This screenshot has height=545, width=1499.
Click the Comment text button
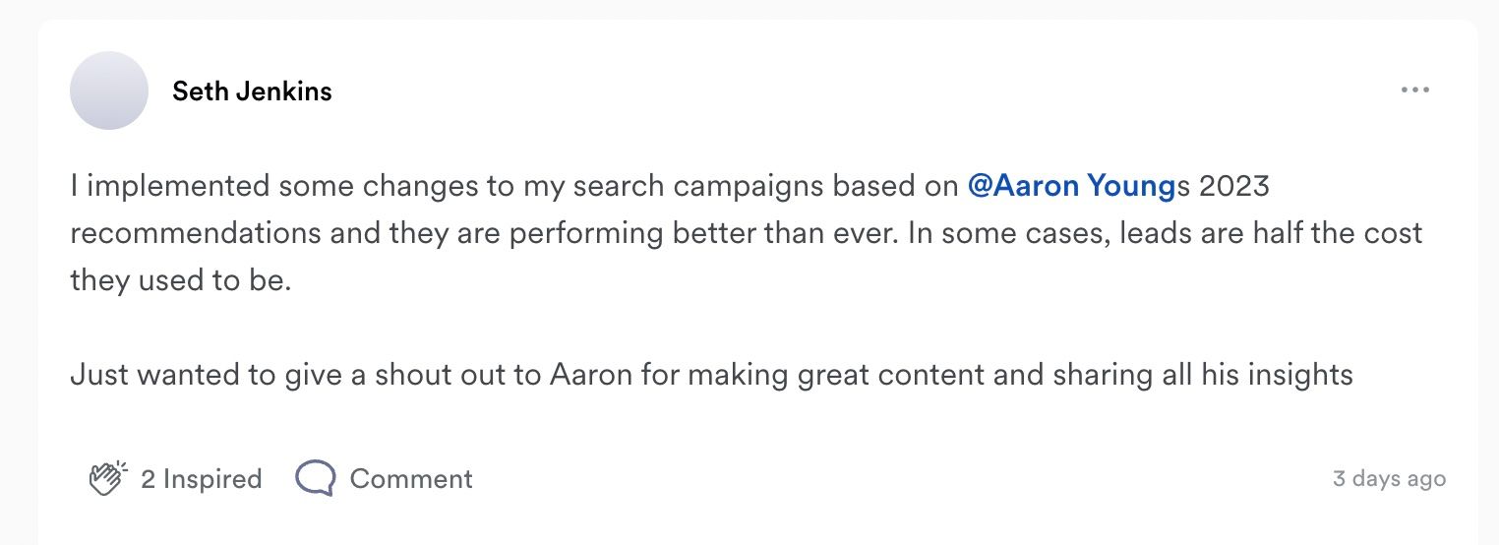[x=411, y=479]
